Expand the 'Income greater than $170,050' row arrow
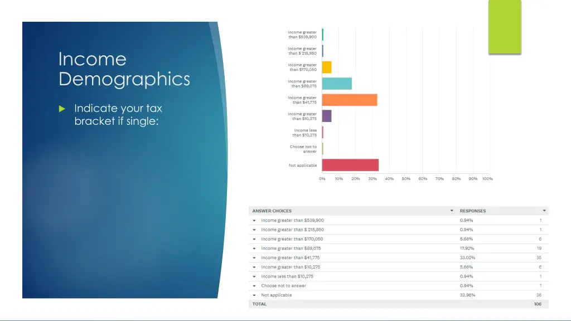The height and width of the screenshot is (321, 571). 254,240
